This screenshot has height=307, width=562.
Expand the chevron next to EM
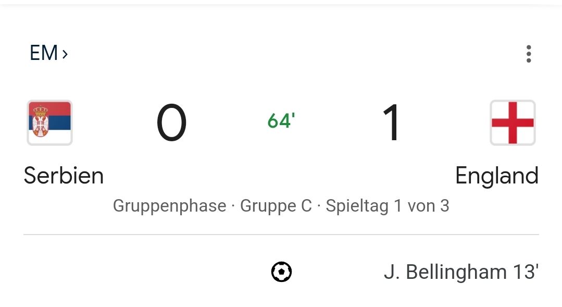tap(65, 54)
